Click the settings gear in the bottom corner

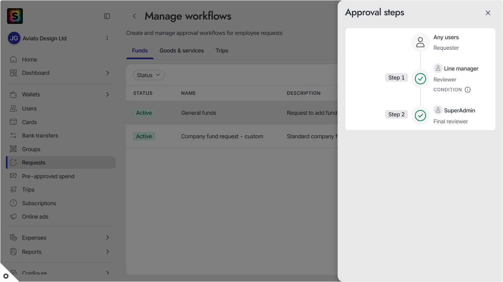coord(6,276)
